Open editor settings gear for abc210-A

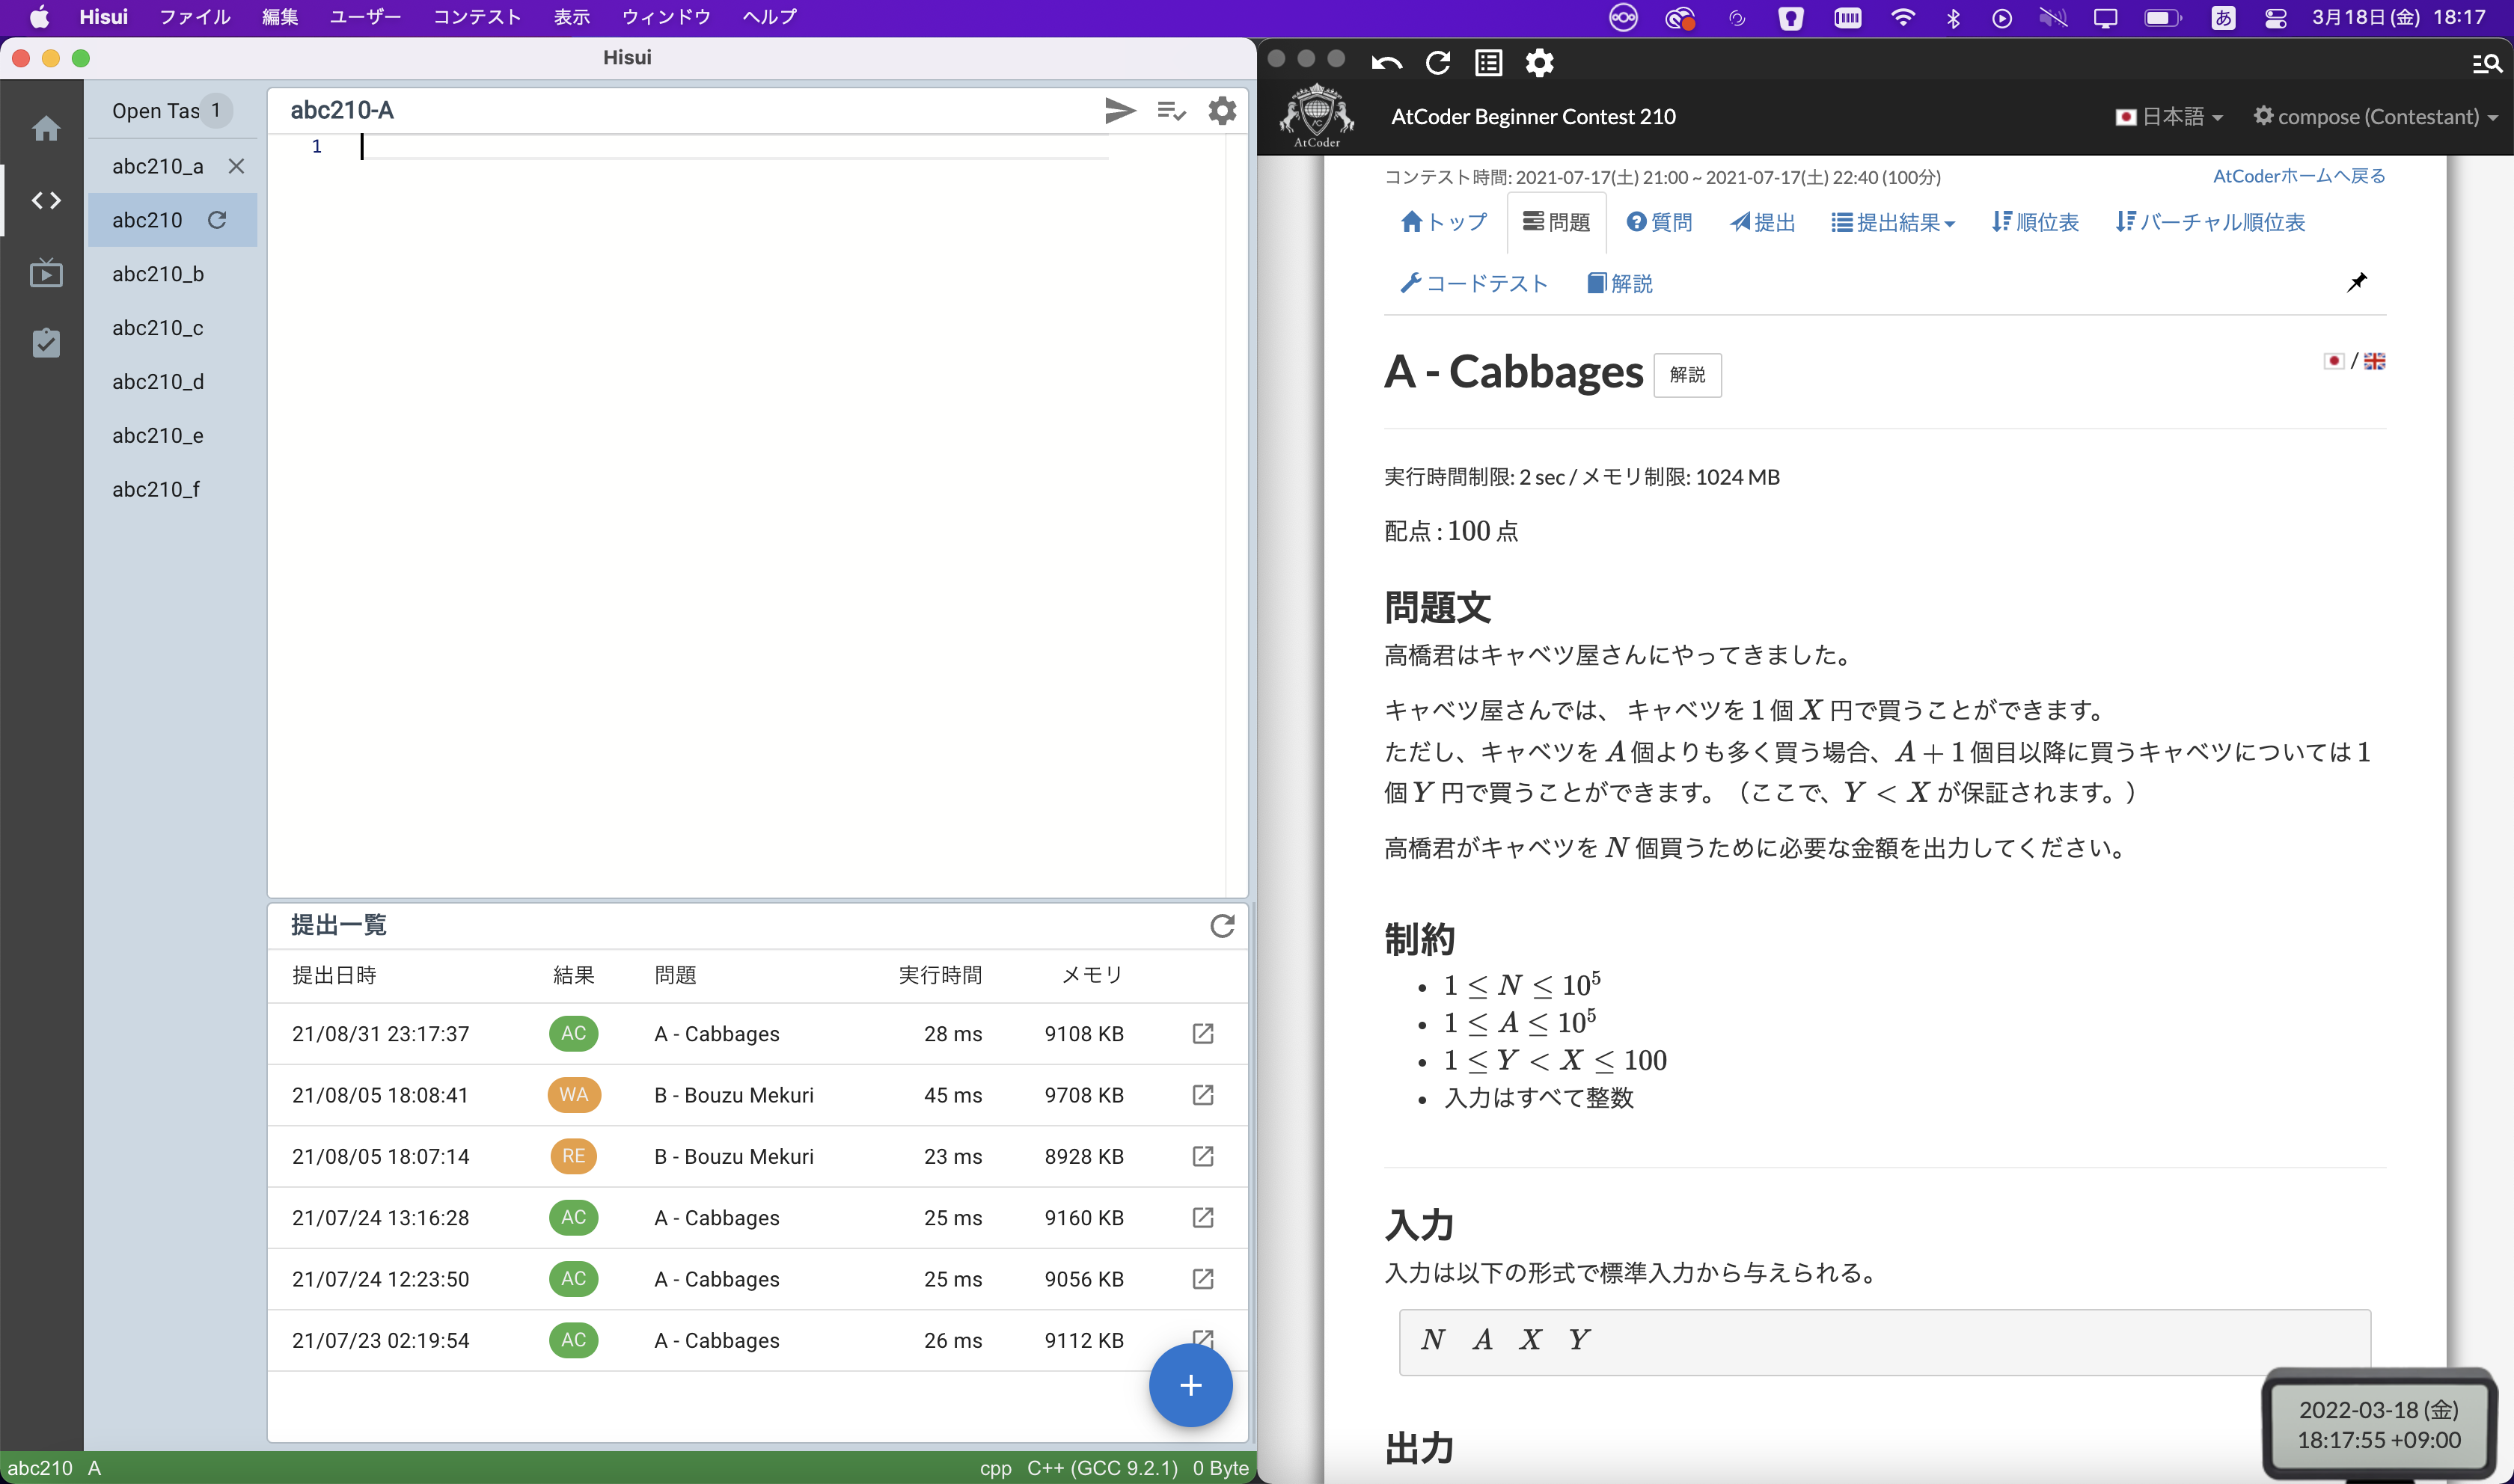tap(1222, 110)
